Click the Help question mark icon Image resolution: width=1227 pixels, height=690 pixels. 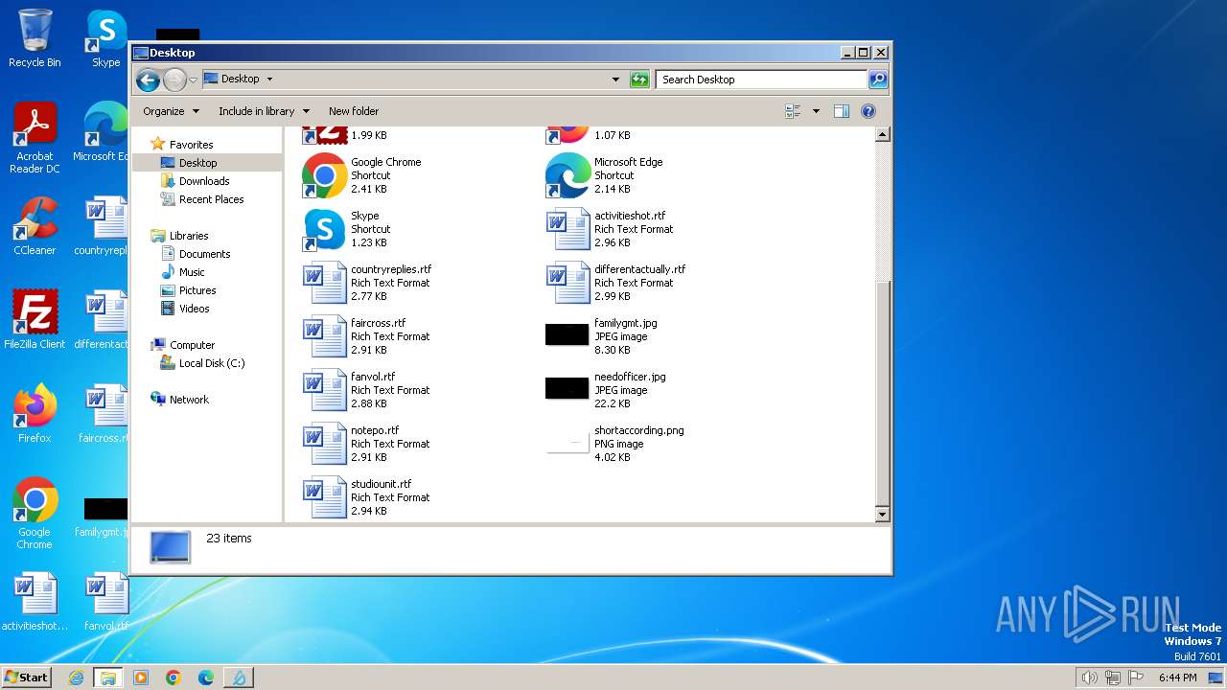(868, 111)
